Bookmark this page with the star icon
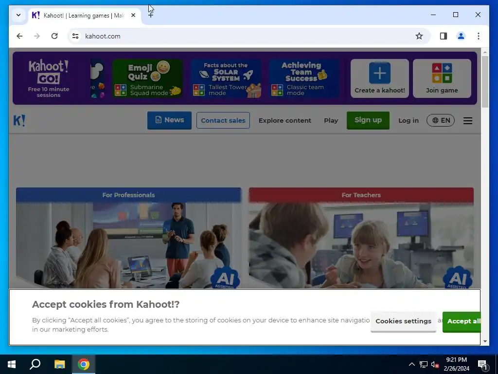This screenshot has width=498, height=374. (419, 36)
